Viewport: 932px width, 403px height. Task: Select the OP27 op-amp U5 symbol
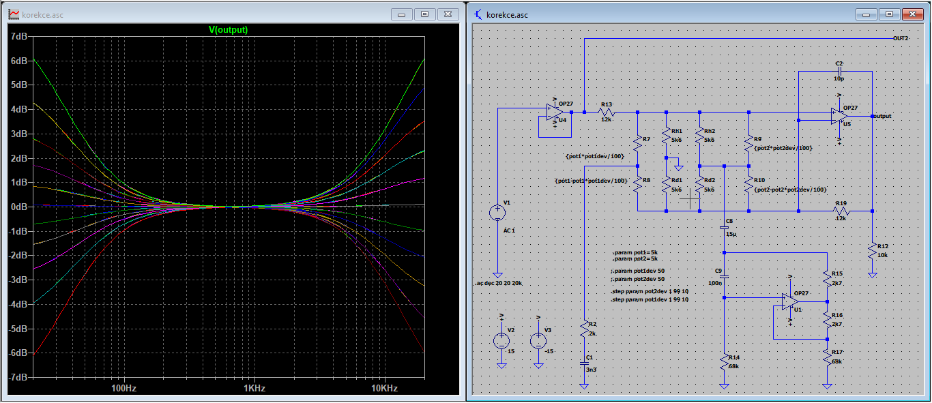(839, 116)
